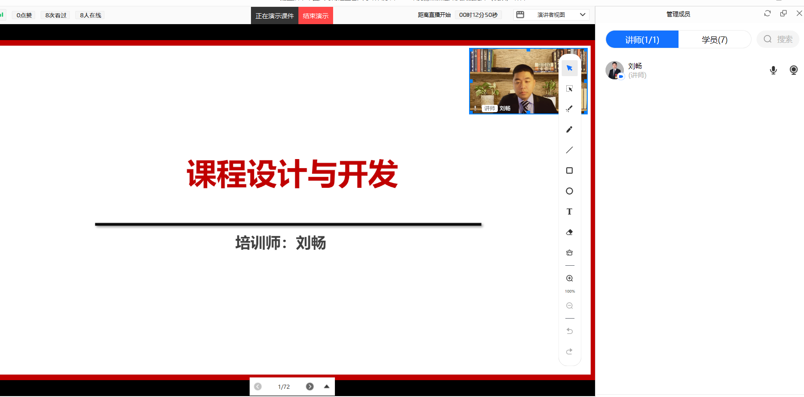Switch to the 学员(7) tab
Image resolution: width=804 pixels, height=397 pixels.
click(x=715, y=40)
